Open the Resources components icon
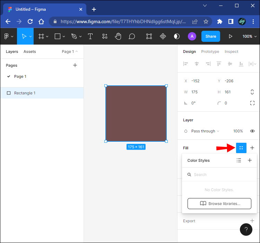Image resolution: width=260 pixels, height=243 pixels. [x=104, y=36]
